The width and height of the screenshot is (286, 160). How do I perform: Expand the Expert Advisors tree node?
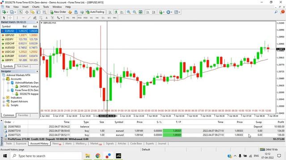4,102
